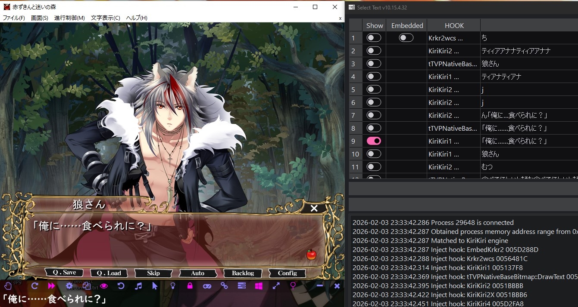The width and height of the screenshot is (578, 307).
Task: Click the copy-to-clipboard pages icon
Action: click(87, 286)
